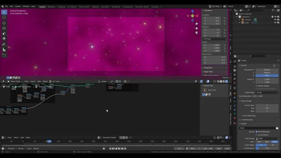Enable the Stereoscopy checkbox
Screen dimensions: 281x158
click(241, 120)
